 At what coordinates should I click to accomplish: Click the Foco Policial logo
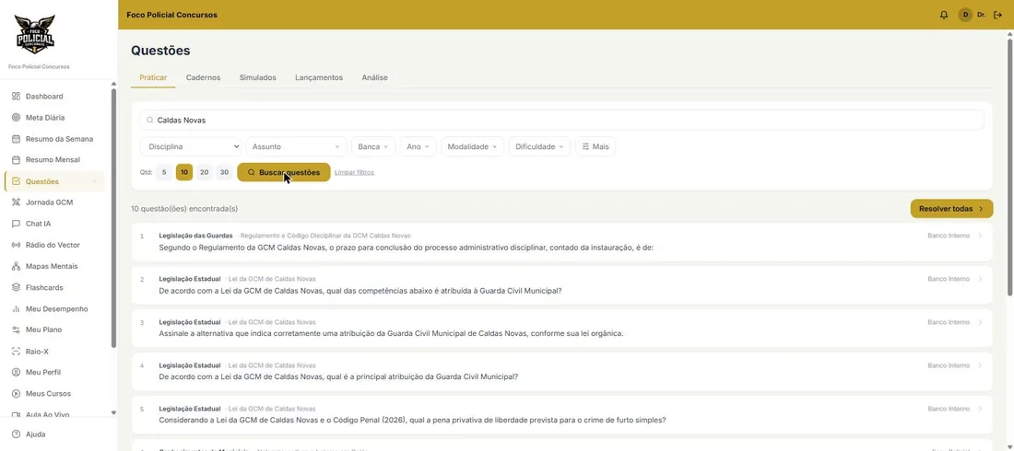[35, 34]
